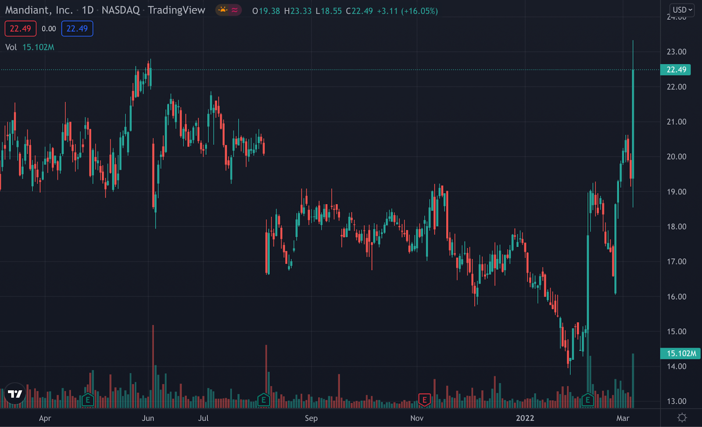Screen dimensions: 702x427
Task: Open the earnings marker between Apr and Jun
Action: coord(88,400)
